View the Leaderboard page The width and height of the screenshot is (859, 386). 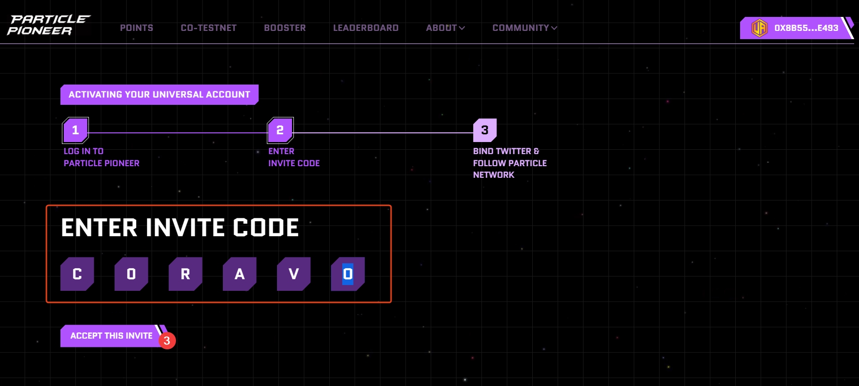click(365, 28)
